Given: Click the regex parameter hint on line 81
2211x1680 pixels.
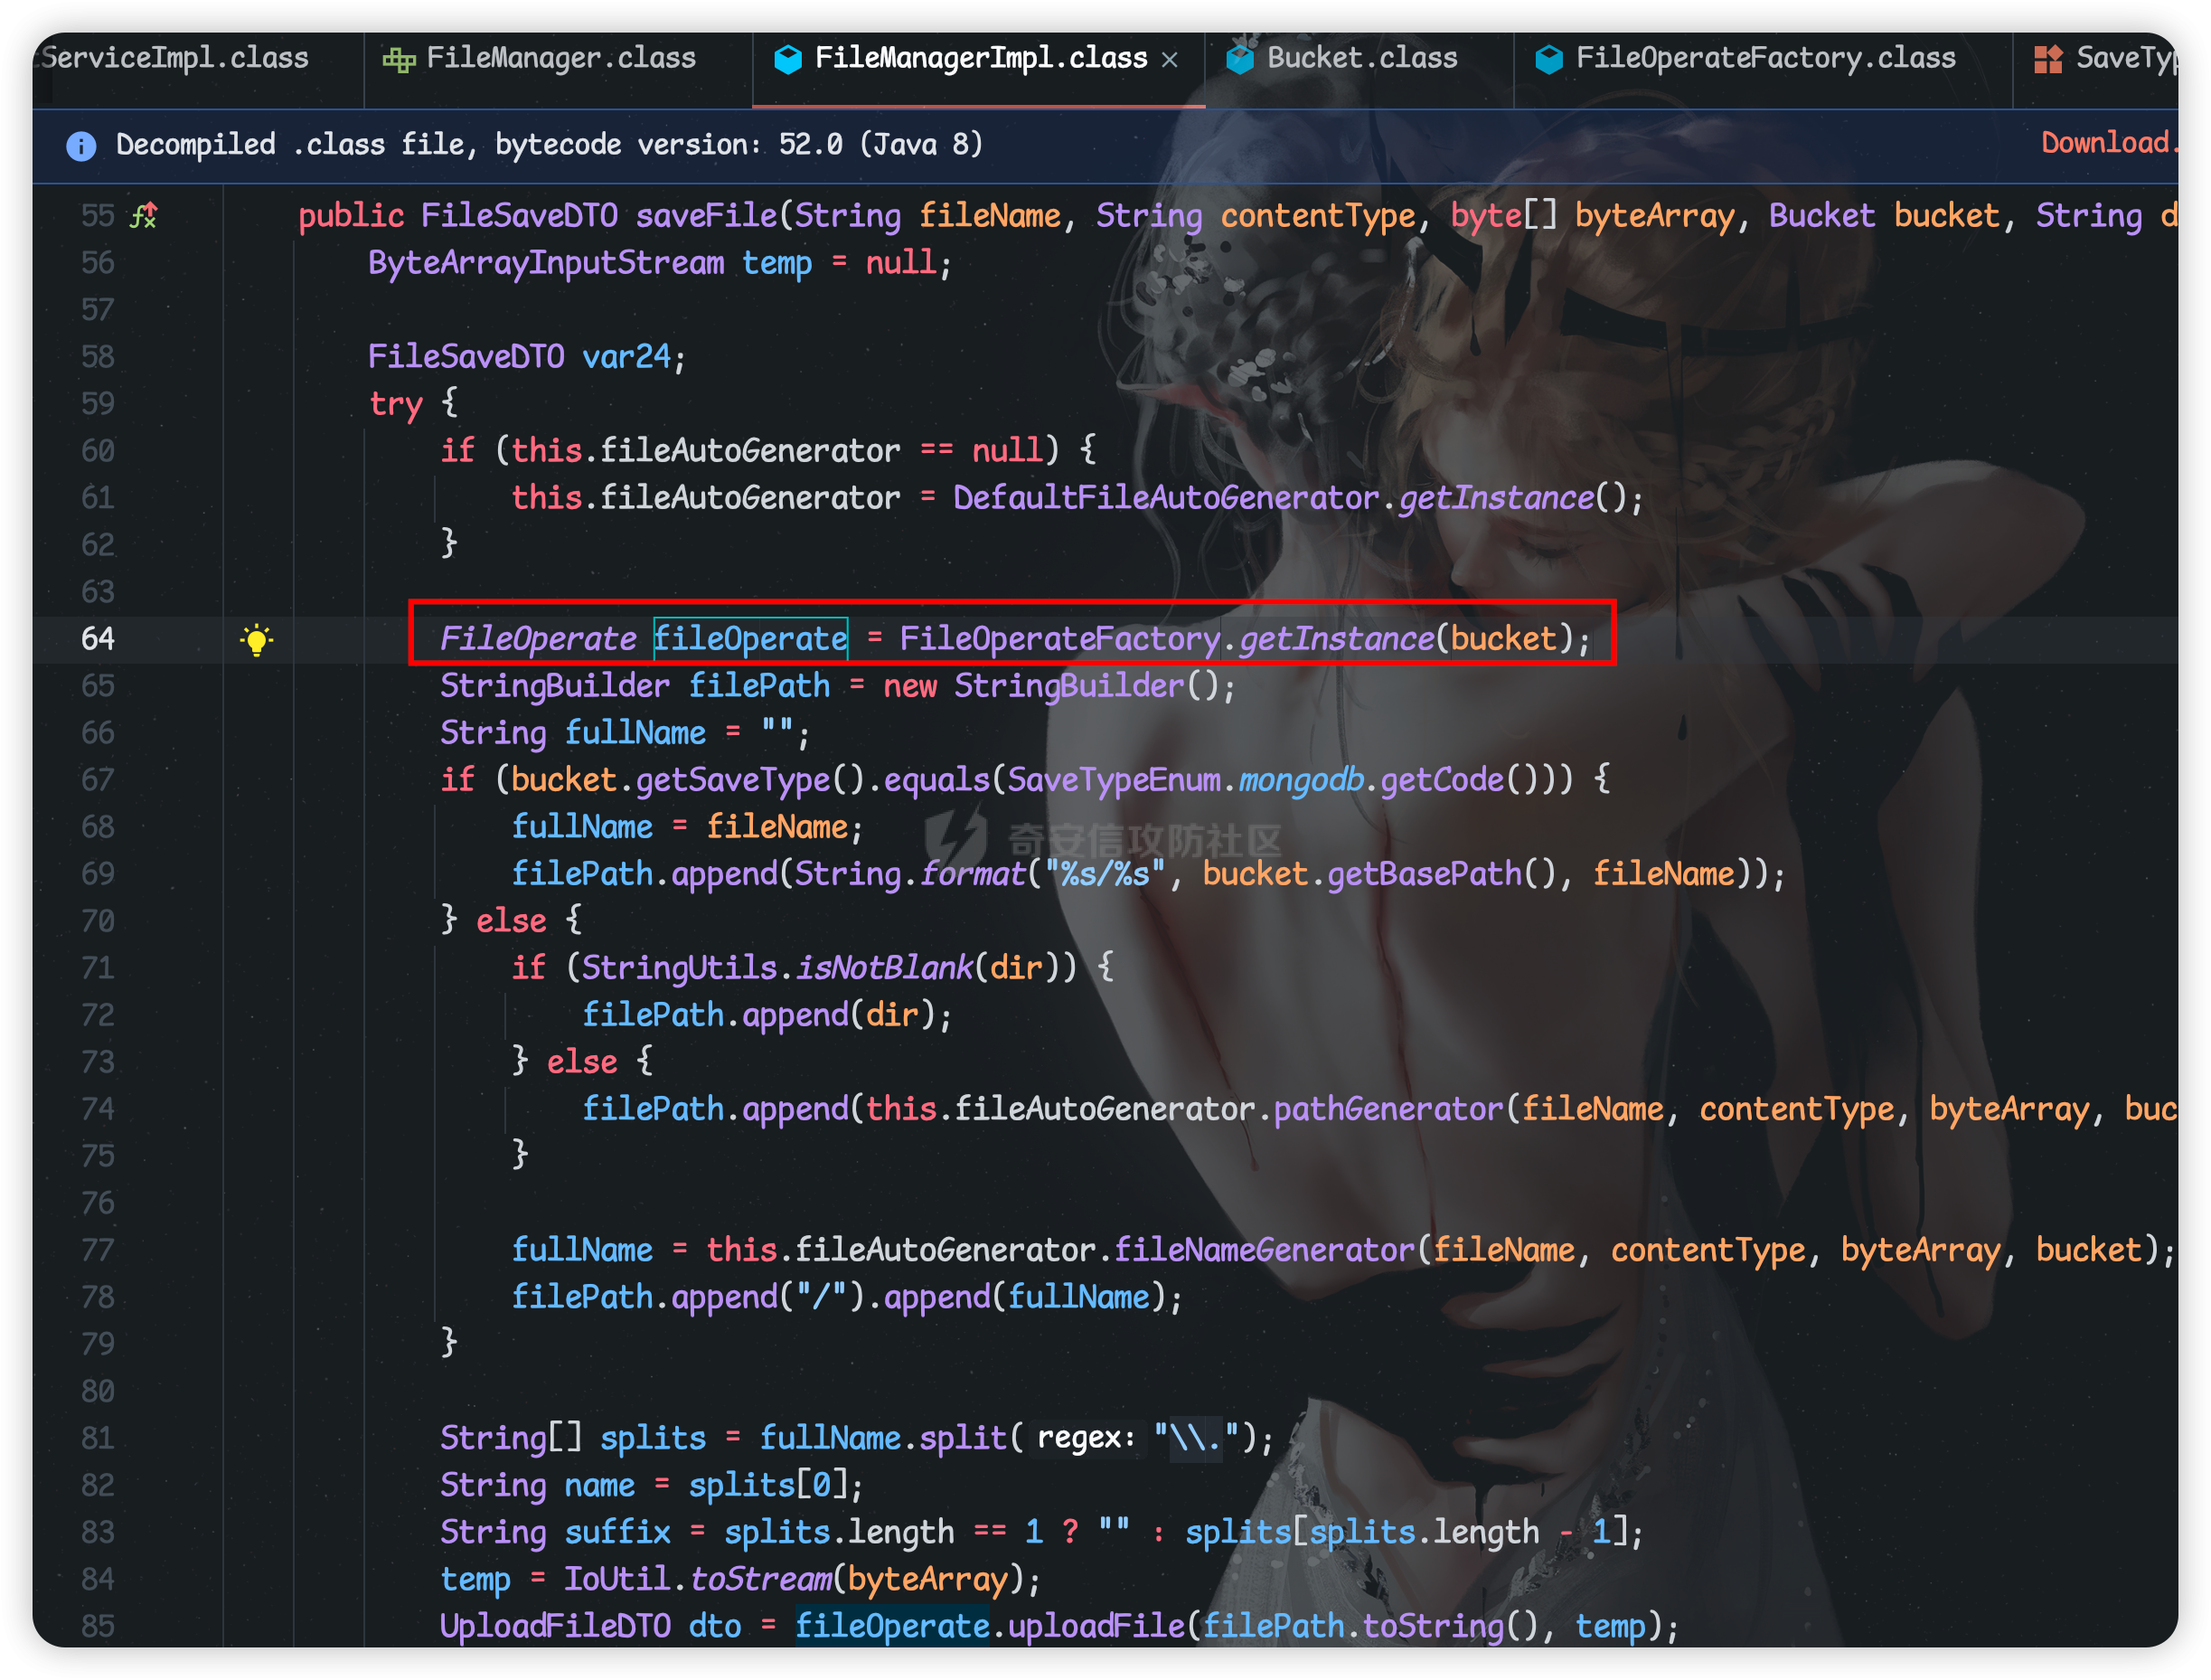Looking at the screenshot, I should 1086,1438.
